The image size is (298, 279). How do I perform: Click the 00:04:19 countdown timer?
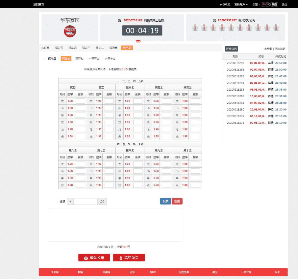tap(142, 31)
